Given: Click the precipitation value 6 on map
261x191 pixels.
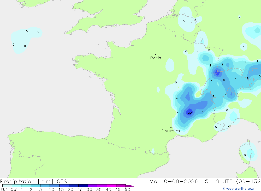Looking at the screenshot, I should pyautogui.click(x=248, y=78).
